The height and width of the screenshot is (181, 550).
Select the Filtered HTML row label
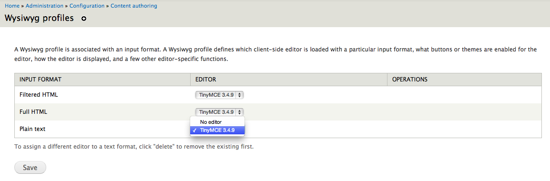pyautogui.click(x=39, y=95)
